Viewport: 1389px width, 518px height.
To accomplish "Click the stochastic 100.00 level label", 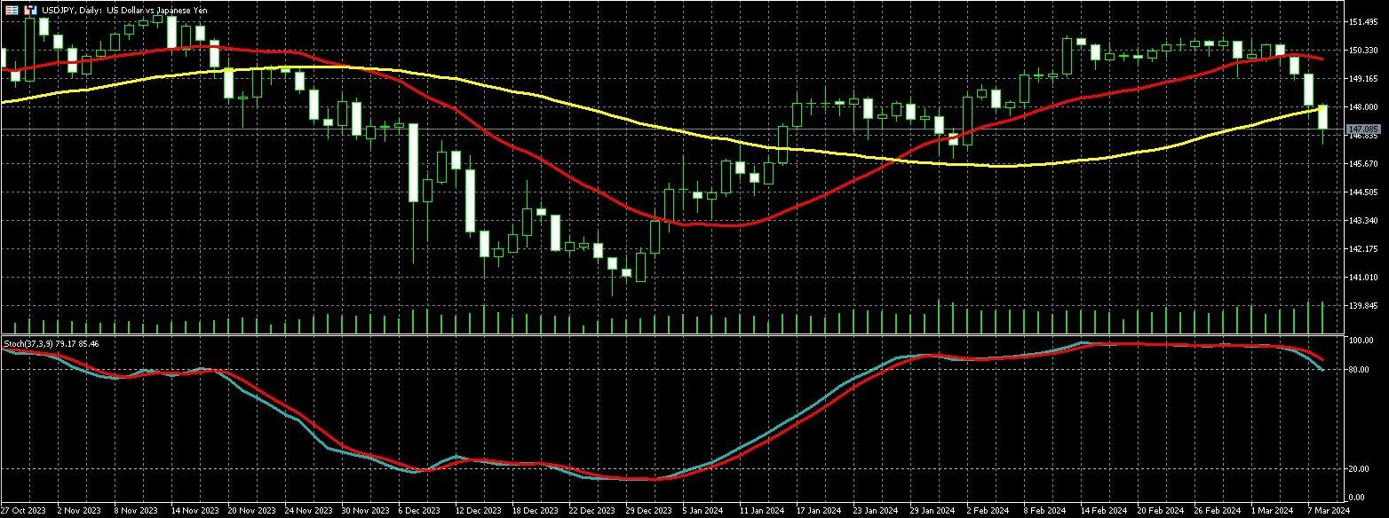I will (1361, 341).
